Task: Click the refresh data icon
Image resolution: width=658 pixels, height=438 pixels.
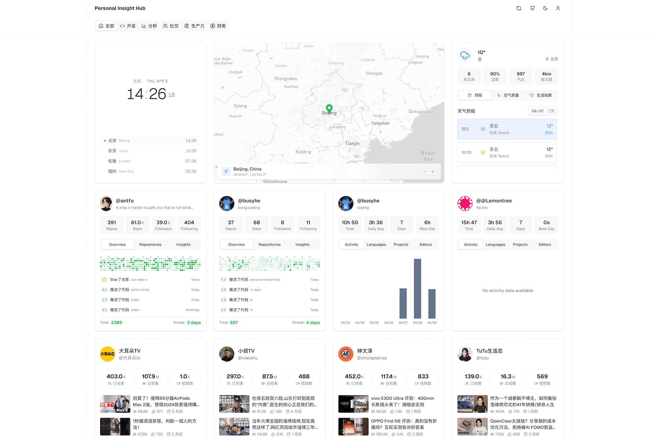Action: click(x=519, y=8)
